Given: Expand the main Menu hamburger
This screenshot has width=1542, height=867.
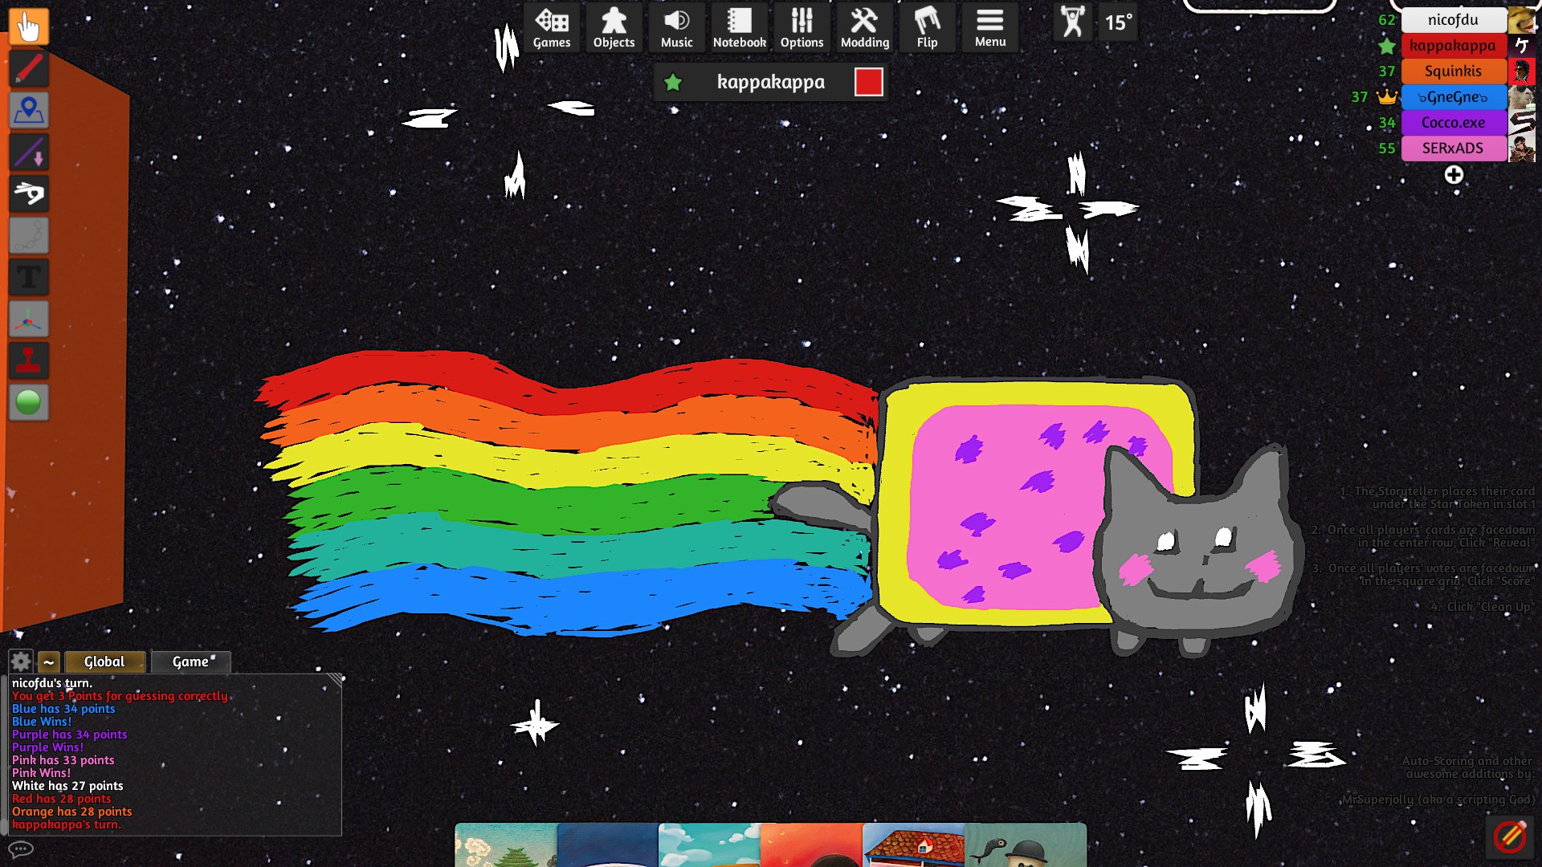Looking at the screenshot, I should [x=989, y=28].
